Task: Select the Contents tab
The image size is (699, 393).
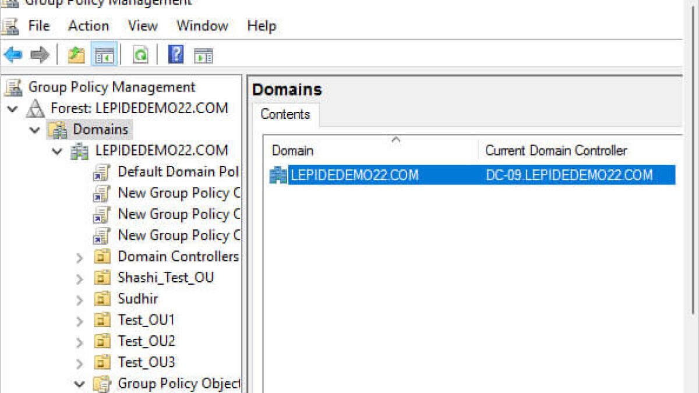Action: point(285,114)
